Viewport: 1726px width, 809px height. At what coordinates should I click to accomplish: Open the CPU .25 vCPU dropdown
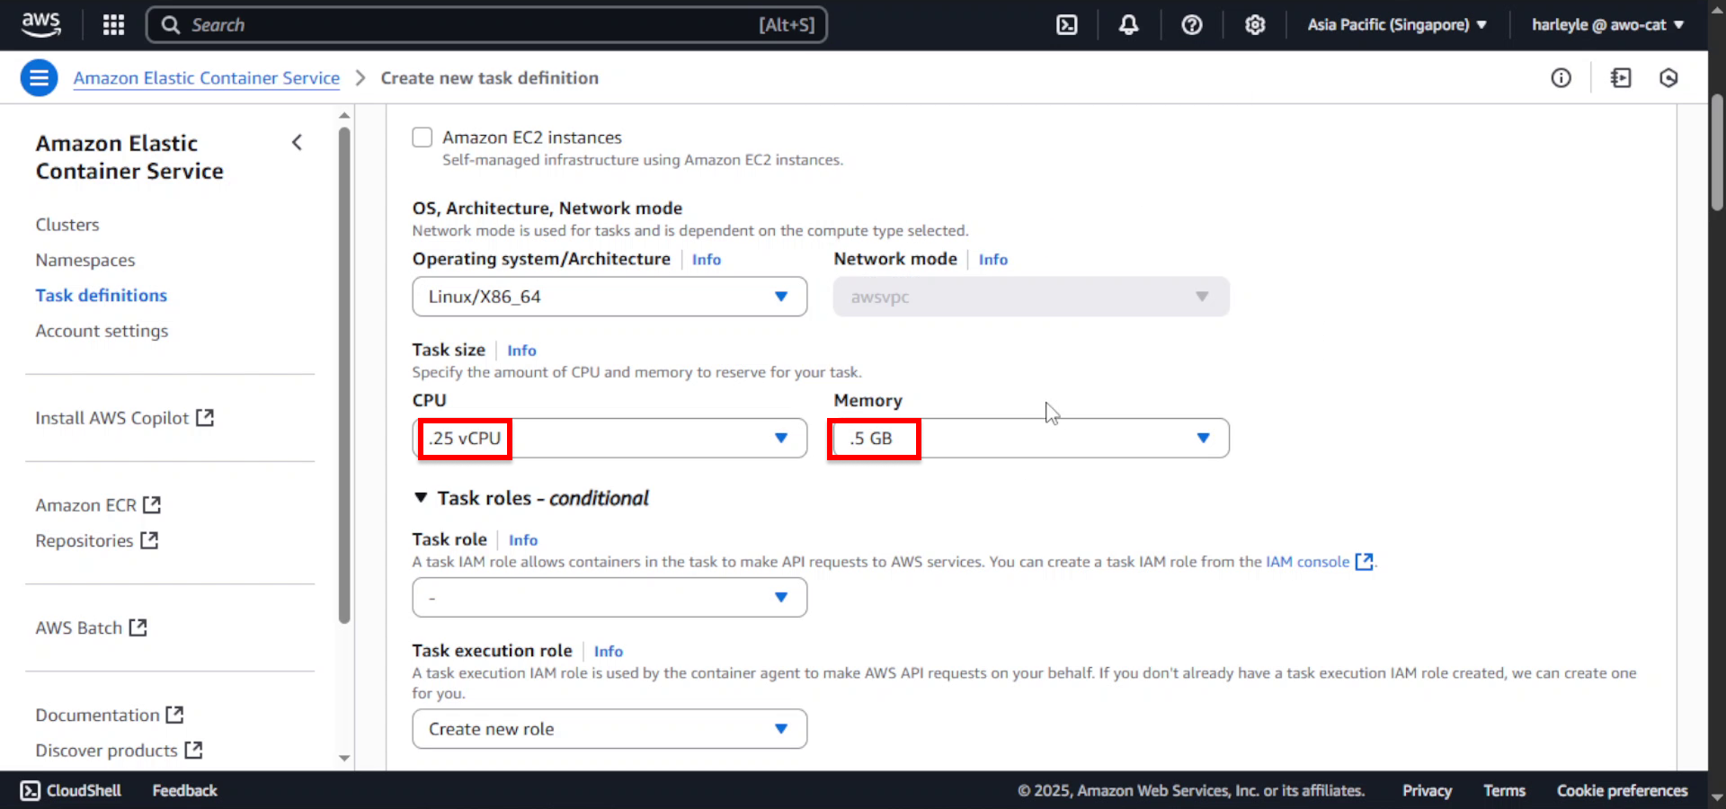(609, 438)
